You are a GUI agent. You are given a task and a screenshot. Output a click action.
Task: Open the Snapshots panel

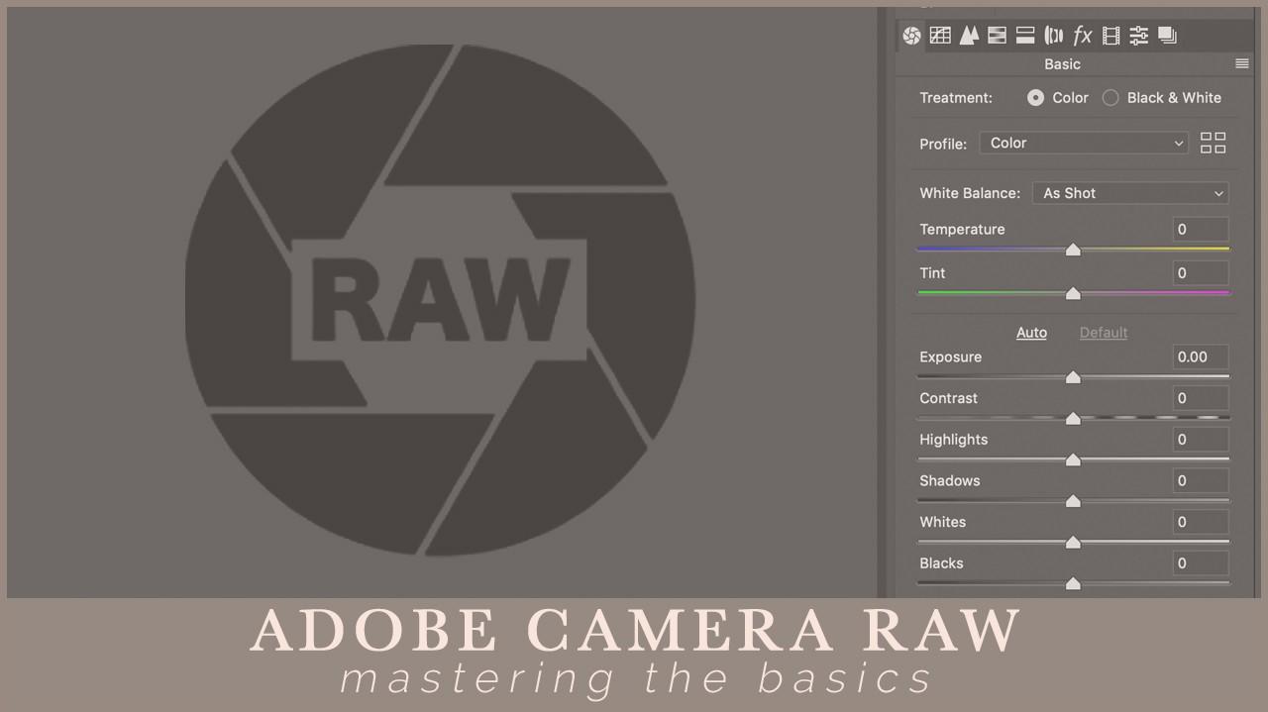[x=1168, y=36]
